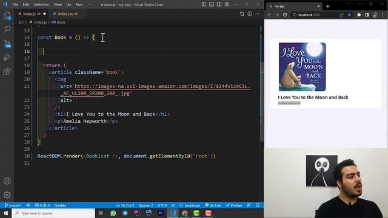Click the master branch in status bar
The image size is (388, 218).
(13, 205)
